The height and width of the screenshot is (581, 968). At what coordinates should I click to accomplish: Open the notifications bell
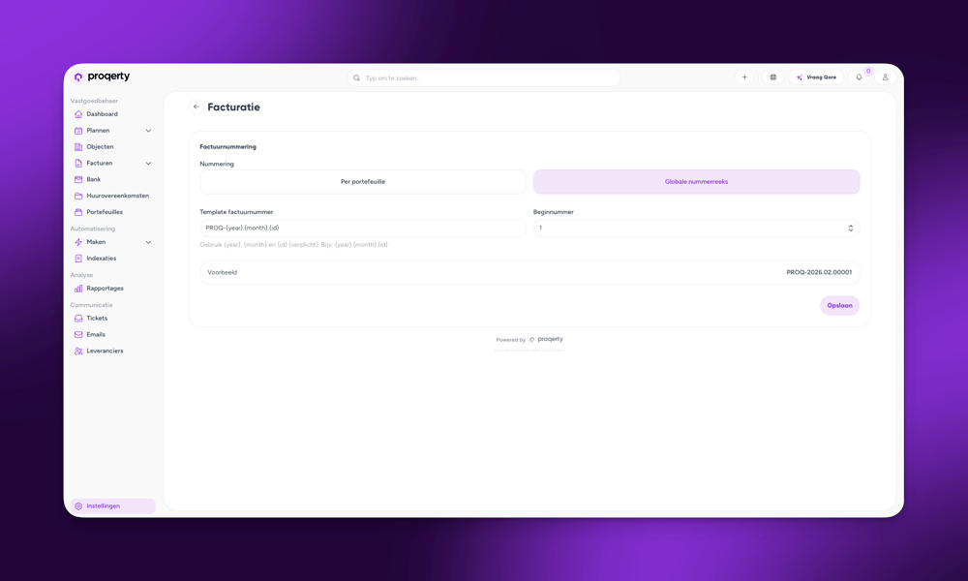point(859,77)
